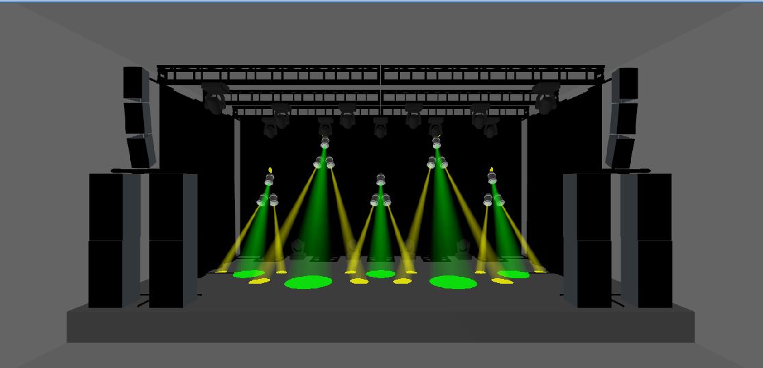Select the far-right small green light pool
The height and width of the screenshot is (368, 763).
(x=514, y=274)
